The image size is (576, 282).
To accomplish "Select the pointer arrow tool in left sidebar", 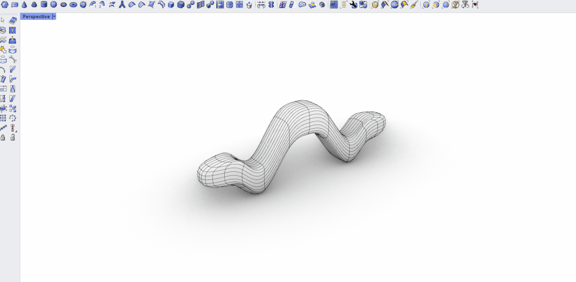I will (3, 20).
